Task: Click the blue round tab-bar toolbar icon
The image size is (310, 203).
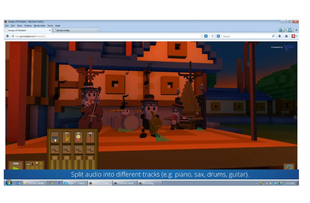Action: 290,30
